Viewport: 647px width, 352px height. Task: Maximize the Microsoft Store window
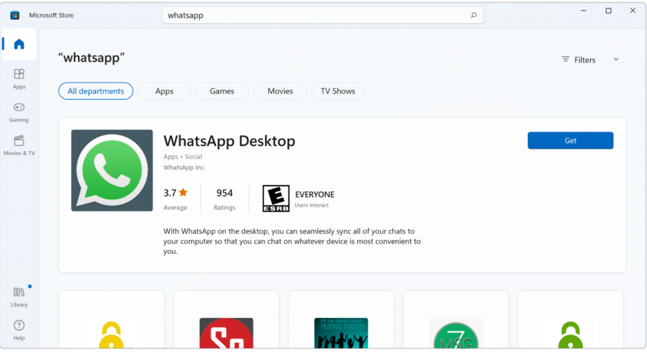[608, 11]
